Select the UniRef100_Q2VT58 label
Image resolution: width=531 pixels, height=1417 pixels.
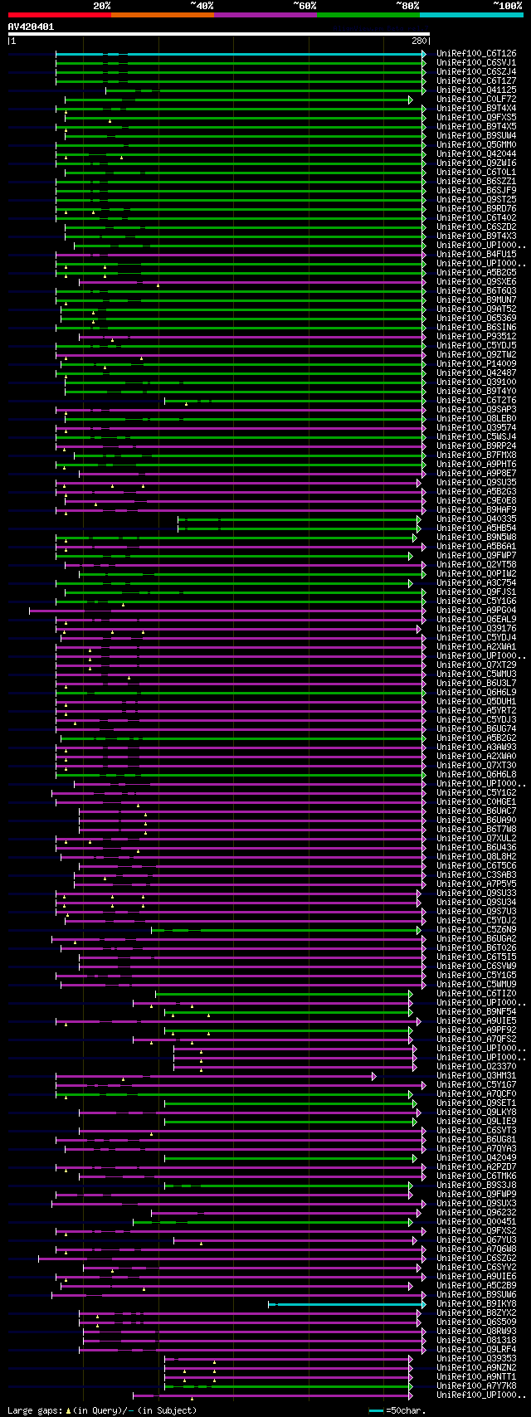pos(476,565)
